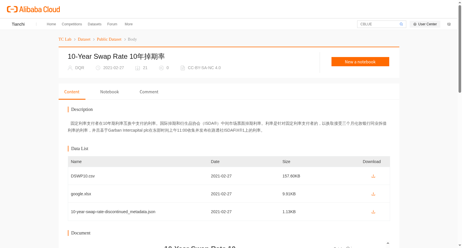Click the share count icon beside 0
The image size is (462, 248).
[161, 68]
